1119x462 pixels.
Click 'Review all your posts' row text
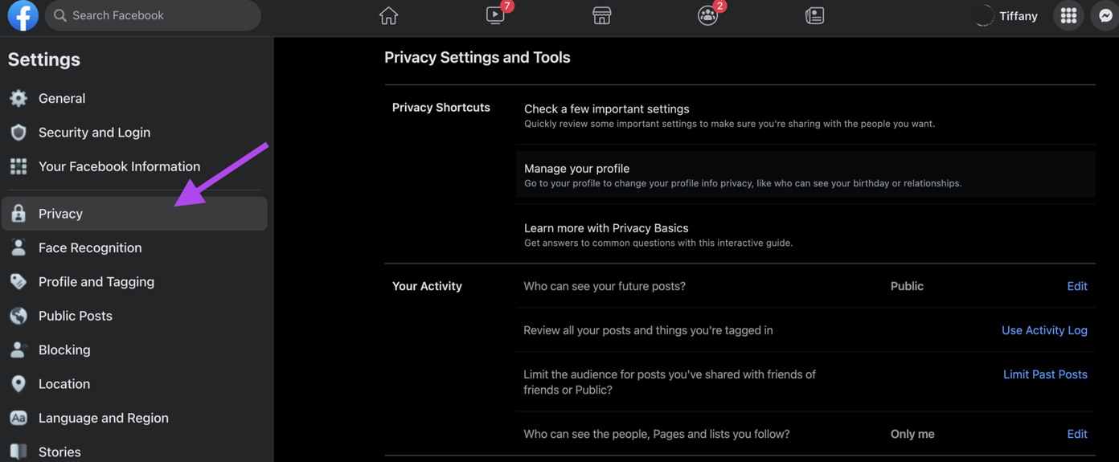(648, 330)
